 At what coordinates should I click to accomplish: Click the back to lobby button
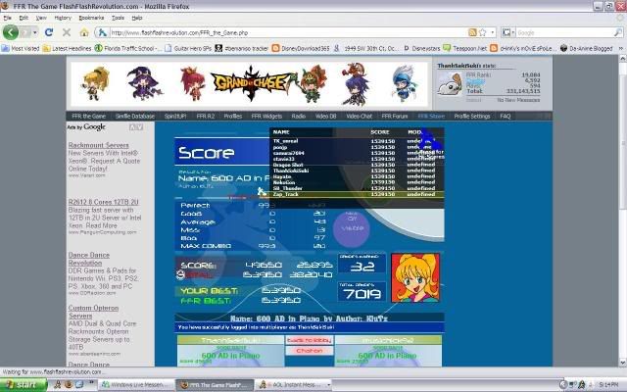(x=309, y=339)
